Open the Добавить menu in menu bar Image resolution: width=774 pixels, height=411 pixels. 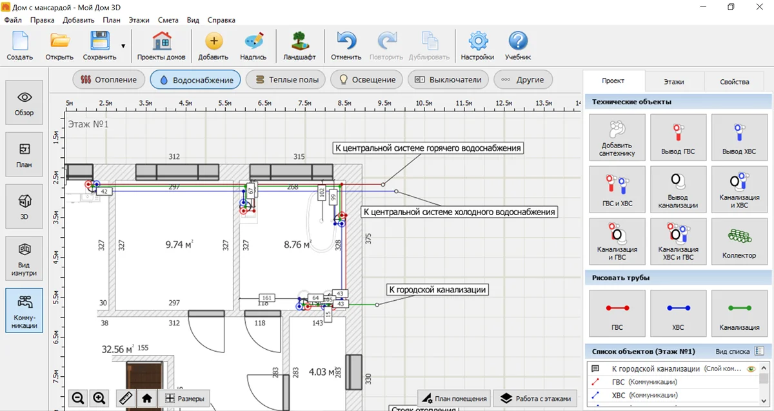(x=79, y=20)
